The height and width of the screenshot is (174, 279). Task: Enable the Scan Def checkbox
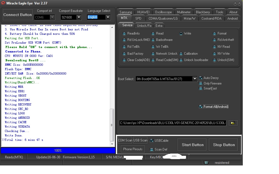coord(152,149)
